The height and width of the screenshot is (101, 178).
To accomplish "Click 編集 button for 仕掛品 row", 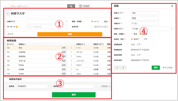I will pyautogui.click(x=64, y=74).
